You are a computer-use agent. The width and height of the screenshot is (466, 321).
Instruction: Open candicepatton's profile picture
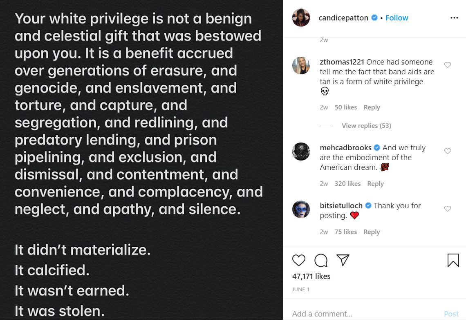click(301, 18)
